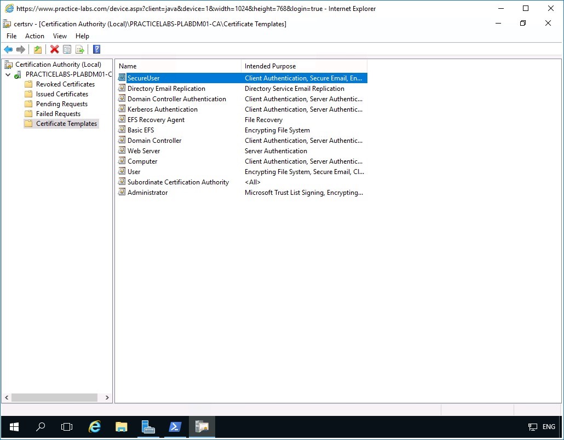Click the Back arrow toolbar icon
The image size is (564, 440).
(x=8, y=49)
